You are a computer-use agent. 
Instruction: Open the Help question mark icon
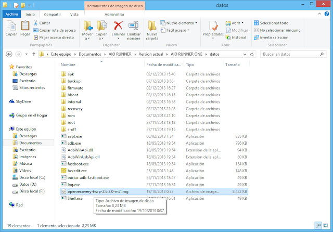pos(327,14)
